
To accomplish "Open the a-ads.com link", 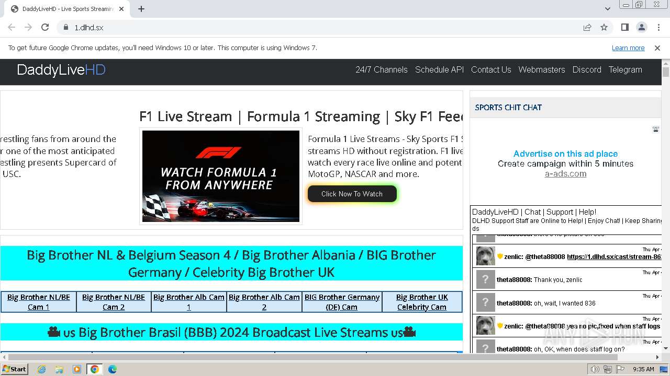I will pyautogui.click(x=565, y=173).
